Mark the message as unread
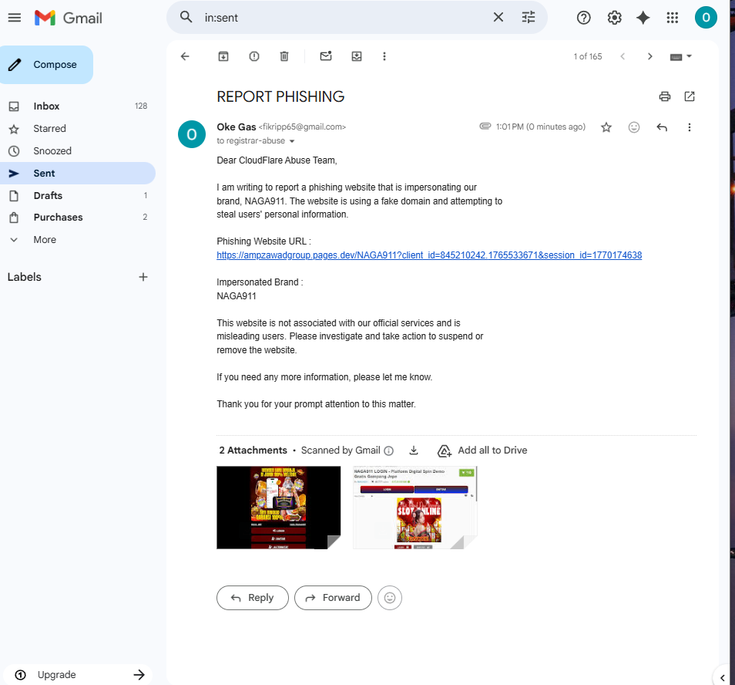 326,56
